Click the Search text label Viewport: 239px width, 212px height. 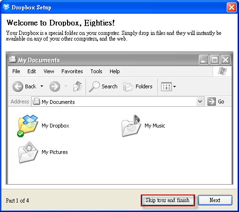tap(110, 86)
